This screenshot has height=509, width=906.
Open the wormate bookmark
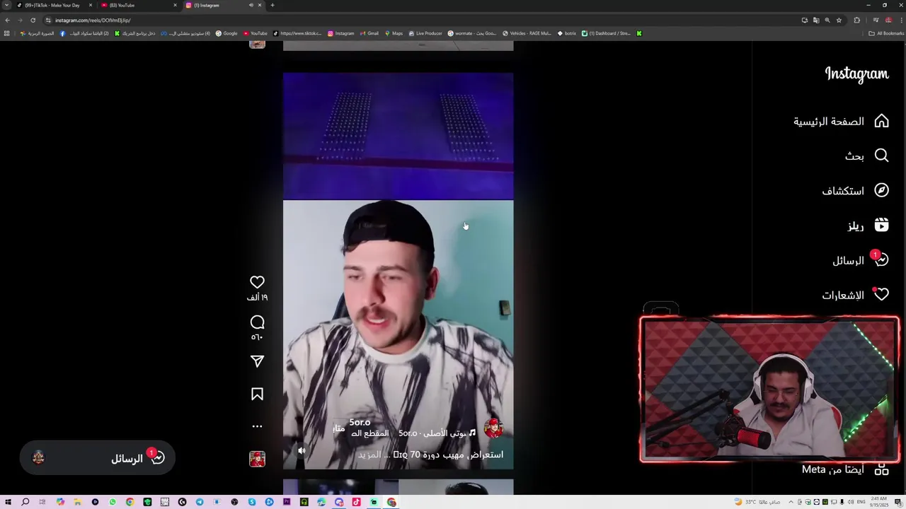[471, 33]
